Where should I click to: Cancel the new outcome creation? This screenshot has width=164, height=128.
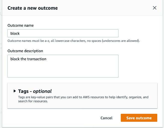coord(106,118)
